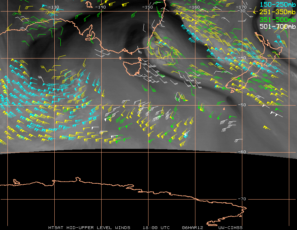
Task: Click the -50 latitude label
Action: 242,105
